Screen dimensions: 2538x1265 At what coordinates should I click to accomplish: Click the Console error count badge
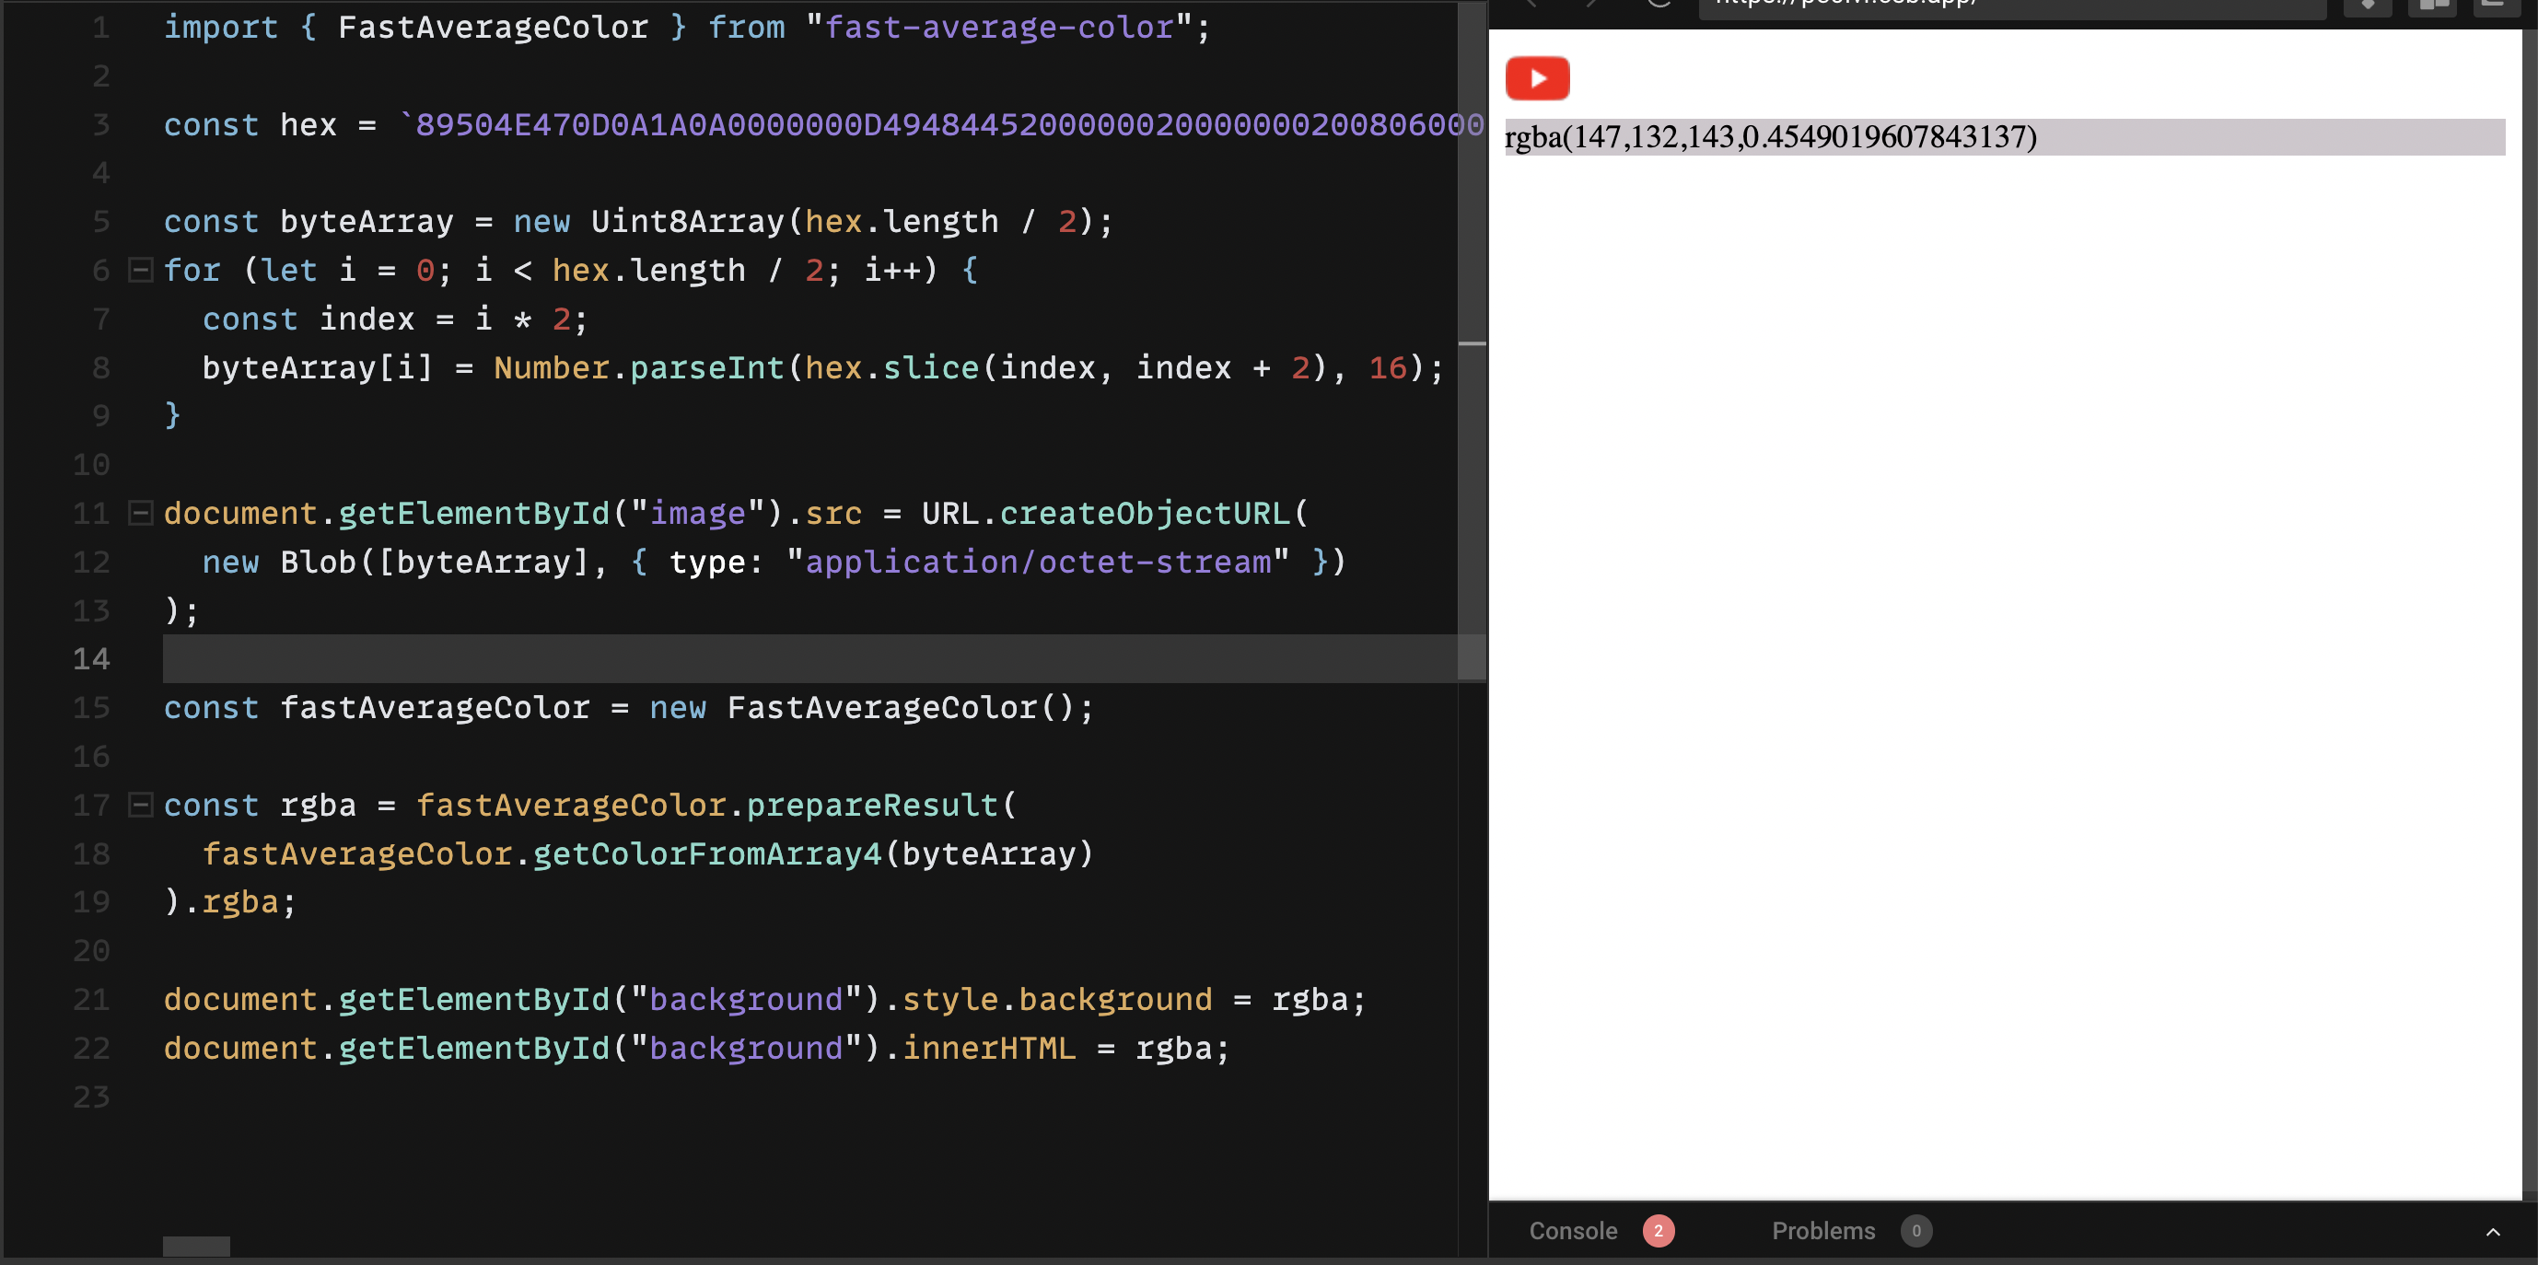[1659, 1231]
